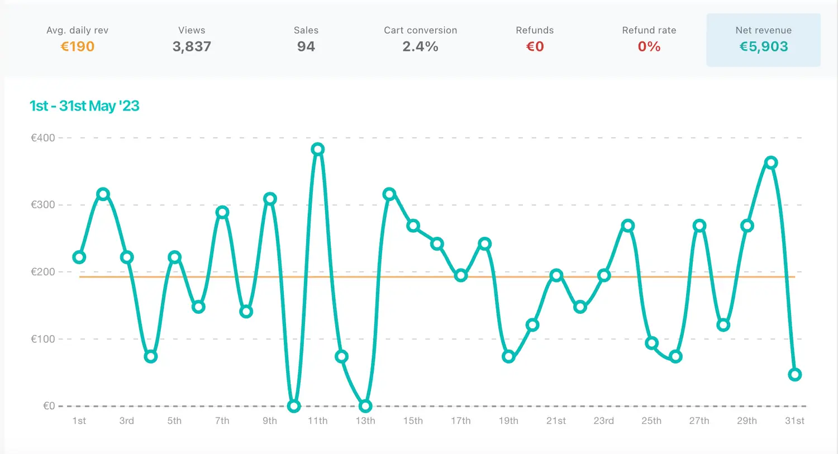The width and height of the screenshot is (838, 454).
Task: Click the 1st - 31st May '23 date range
Action: (84, 106)
